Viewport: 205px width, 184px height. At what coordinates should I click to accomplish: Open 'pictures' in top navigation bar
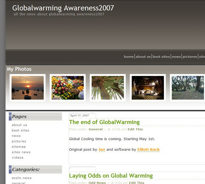pyautogui.click(x=190, y=57)
